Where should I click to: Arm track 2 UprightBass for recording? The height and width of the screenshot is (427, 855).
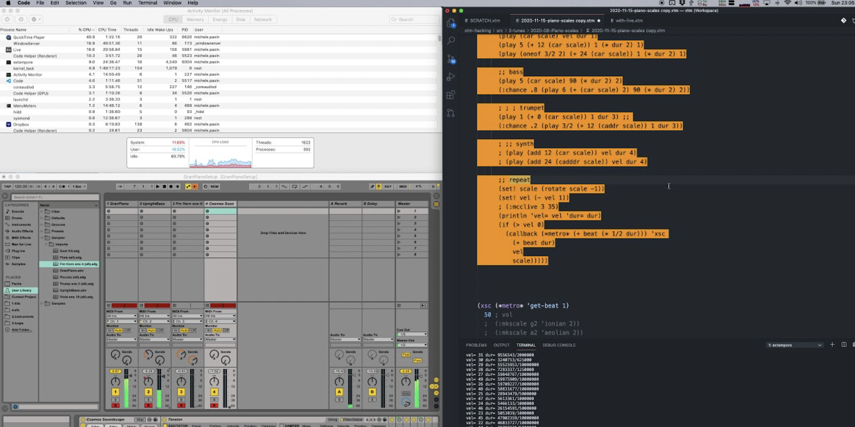point(149,405)
